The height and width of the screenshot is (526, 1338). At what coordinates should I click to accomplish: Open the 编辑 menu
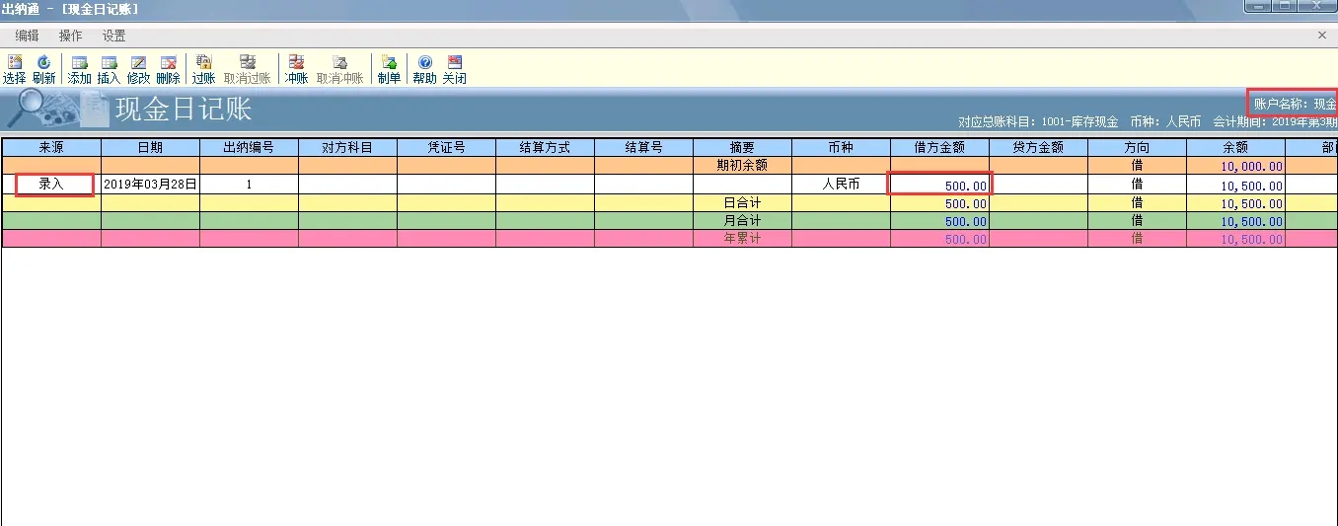coord(27,36)
